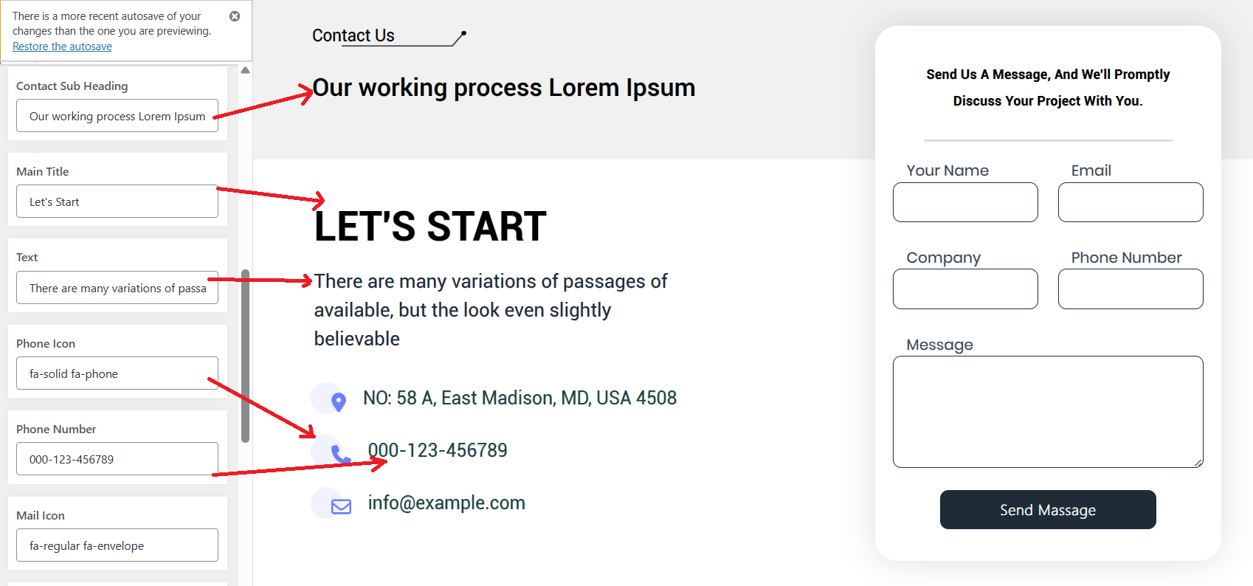Image resolution: width=1253 pixels, height=586 pixels.
Task: Click the Contact Us heading
Action: coord(353,35)
